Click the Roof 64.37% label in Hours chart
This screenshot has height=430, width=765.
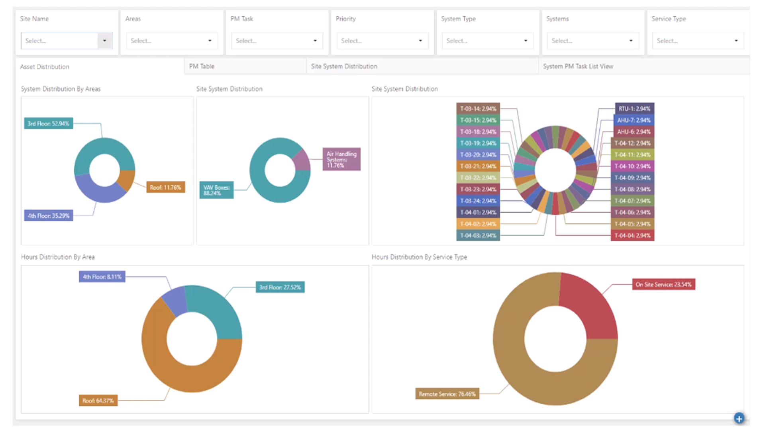[98, 401]
